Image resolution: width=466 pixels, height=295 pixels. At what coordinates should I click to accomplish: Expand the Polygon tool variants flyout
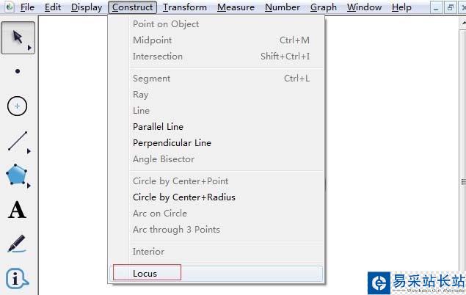29,186
